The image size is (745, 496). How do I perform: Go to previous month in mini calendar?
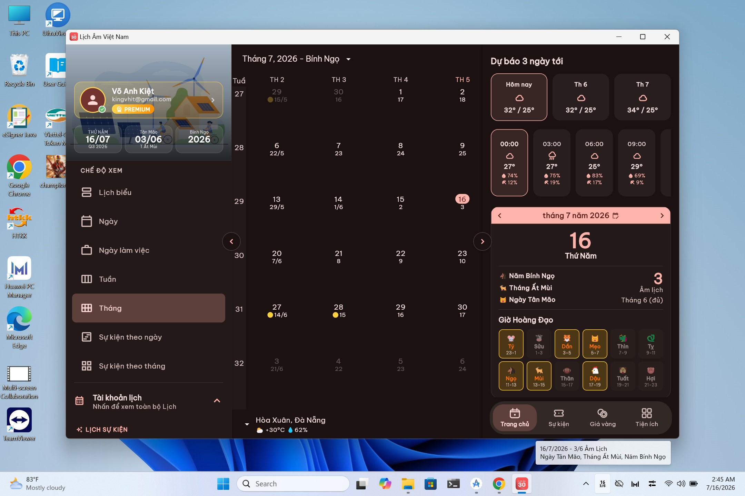500,216
